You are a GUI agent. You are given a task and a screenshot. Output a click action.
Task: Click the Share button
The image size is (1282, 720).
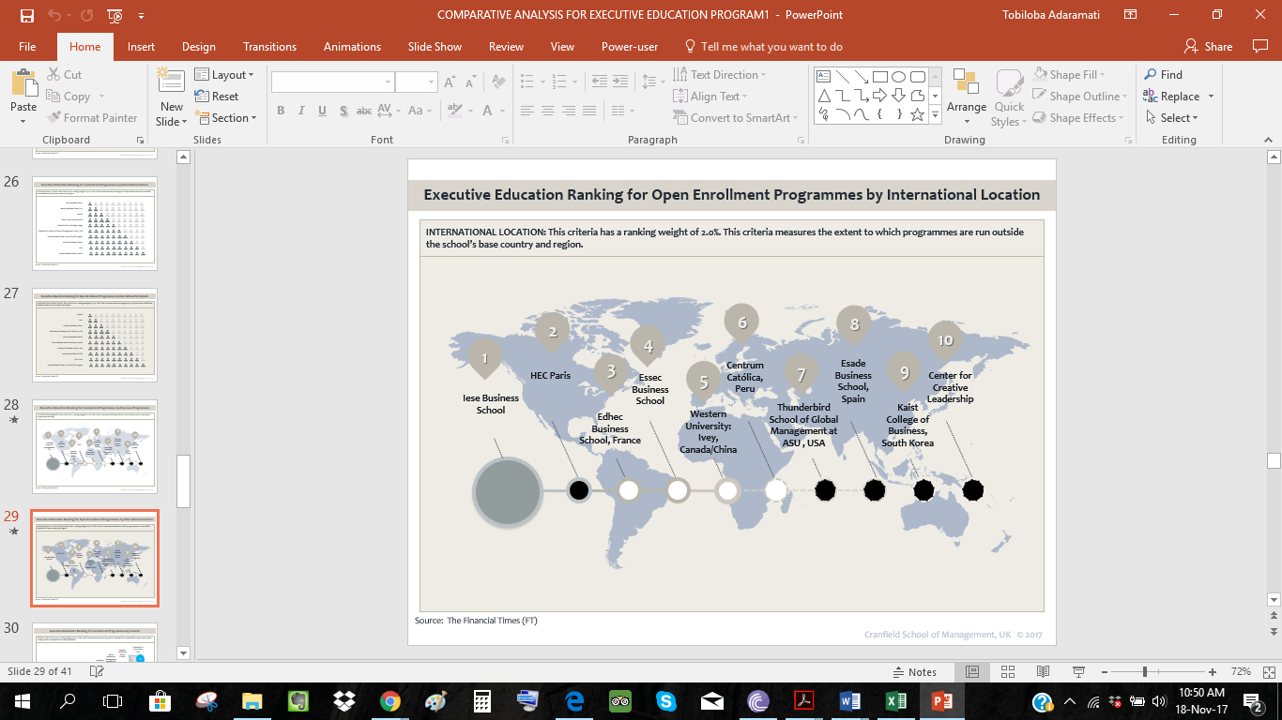(1209, 47)
